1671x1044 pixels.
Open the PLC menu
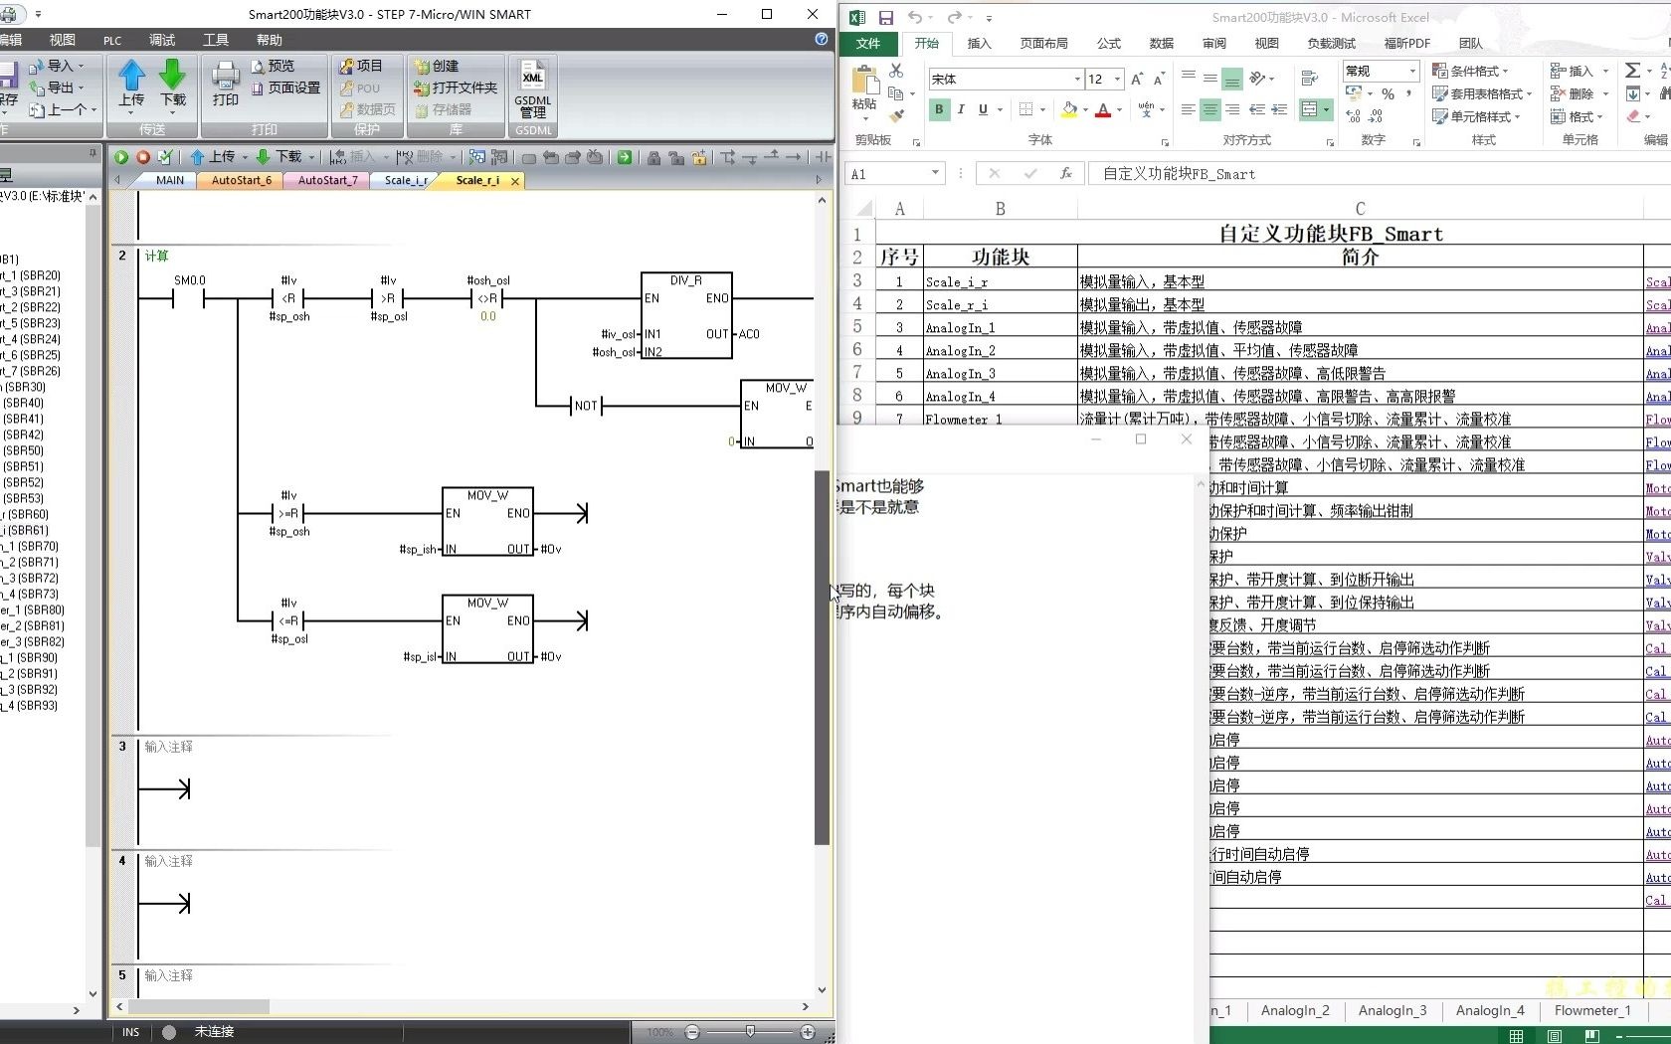coord(112,40)
